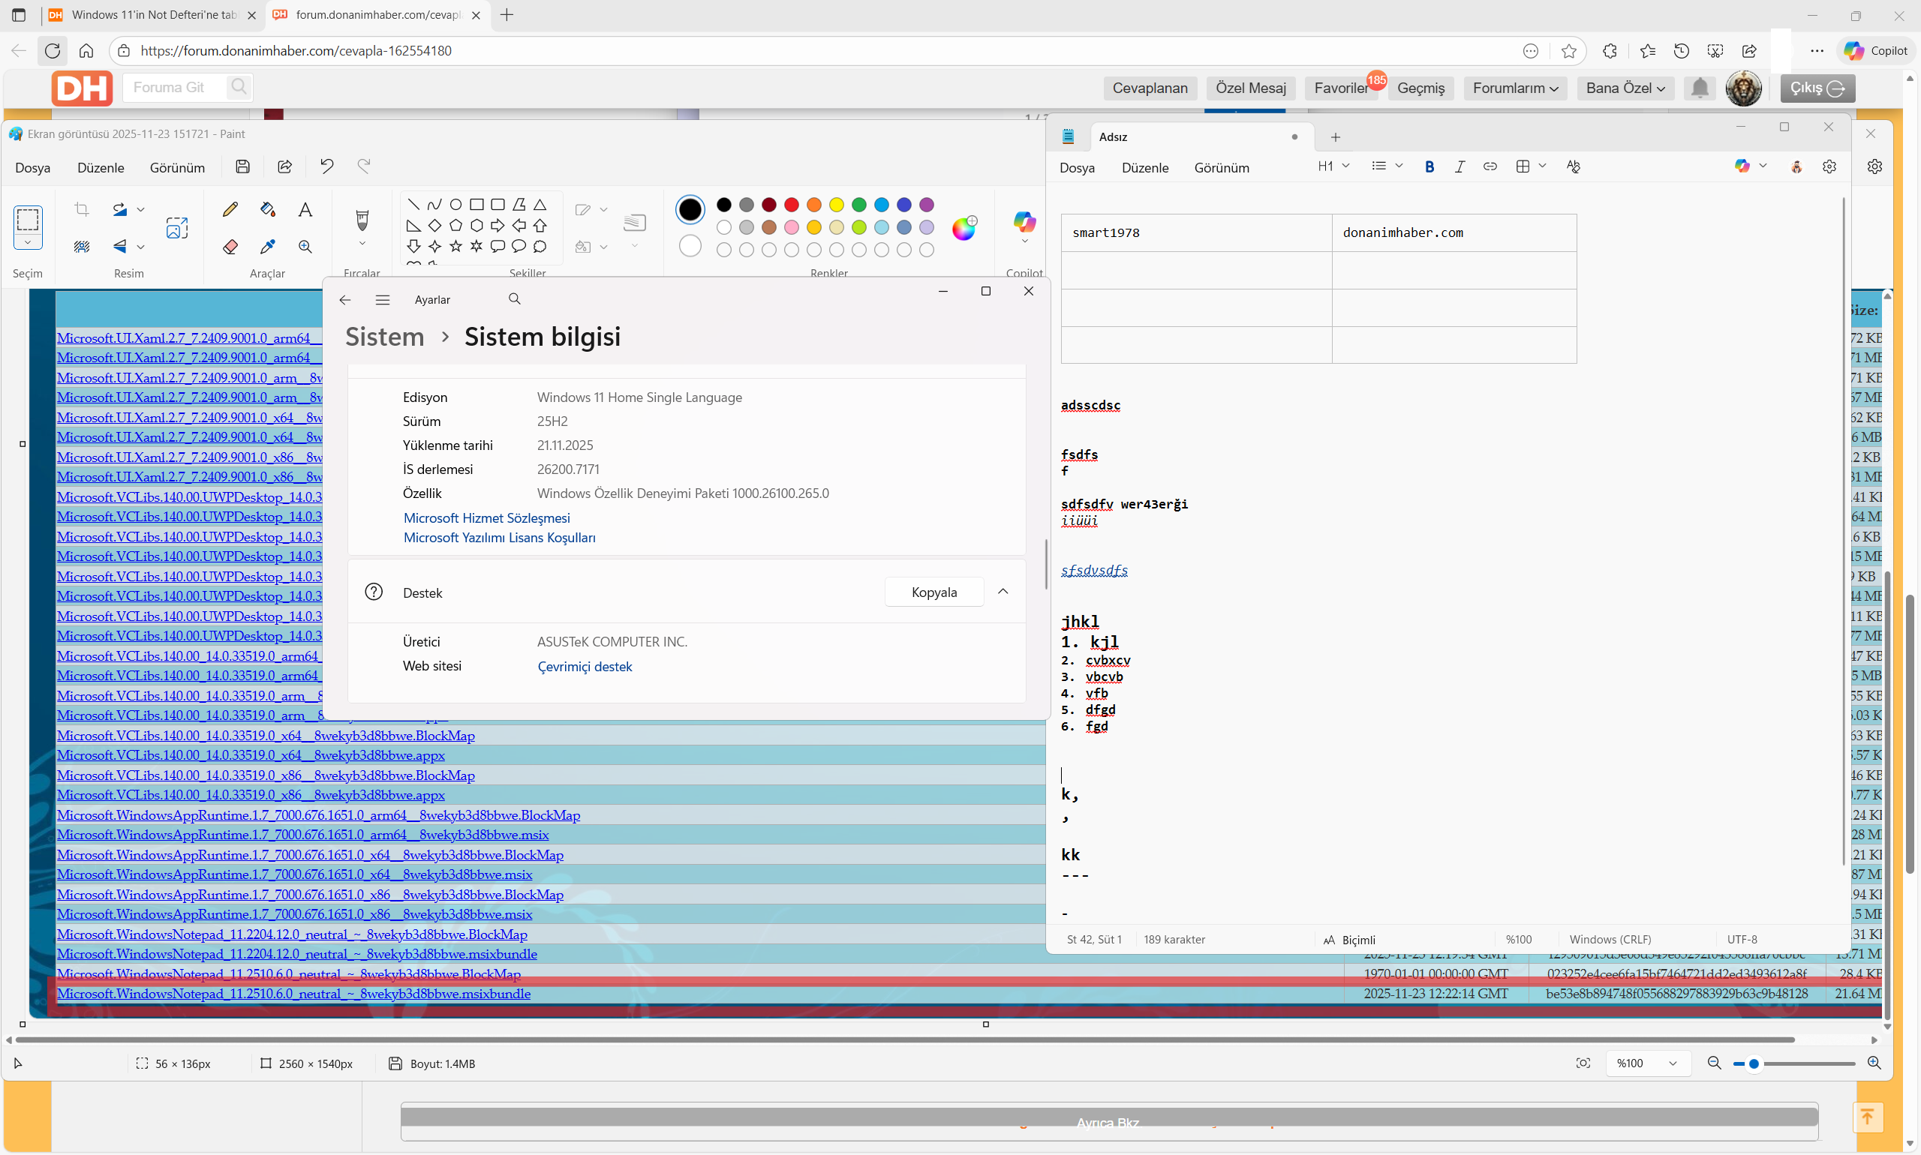Screen dimensions: 1921x1155
Task: Toggle Italic formatting in Notepad
Action: click(x=1460, y=166)
